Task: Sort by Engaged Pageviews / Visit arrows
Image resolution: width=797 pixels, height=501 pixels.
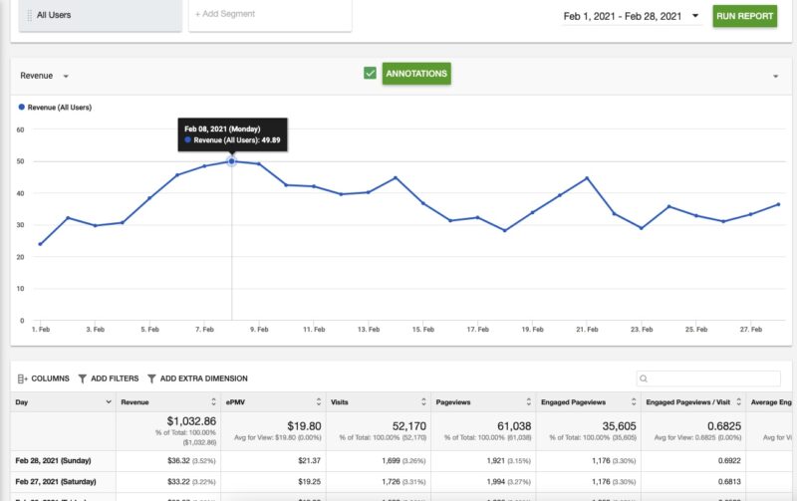Action: pos(738,402)
